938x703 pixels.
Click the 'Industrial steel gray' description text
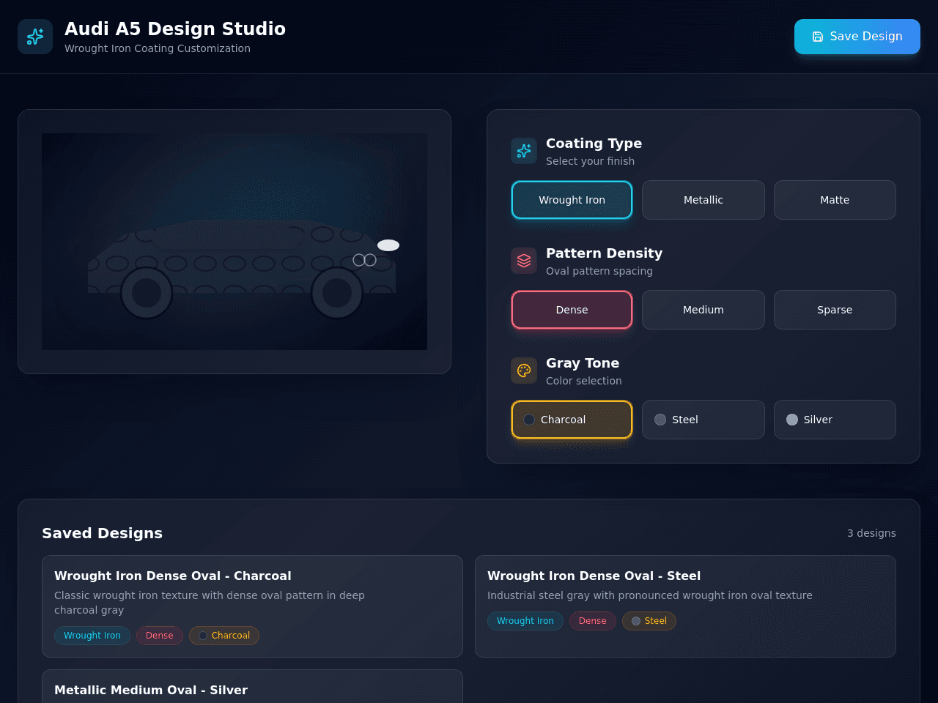tap(650, 595)
